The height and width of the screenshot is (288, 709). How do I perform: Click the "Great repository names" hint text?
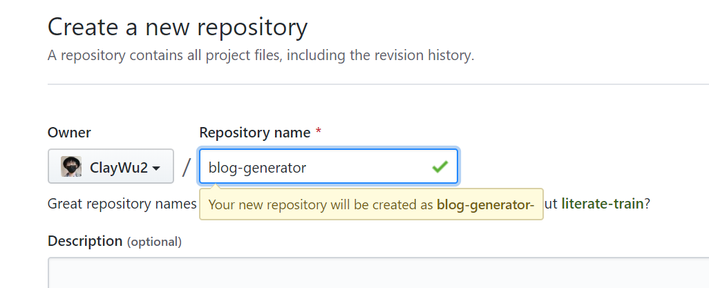point(122,204)
